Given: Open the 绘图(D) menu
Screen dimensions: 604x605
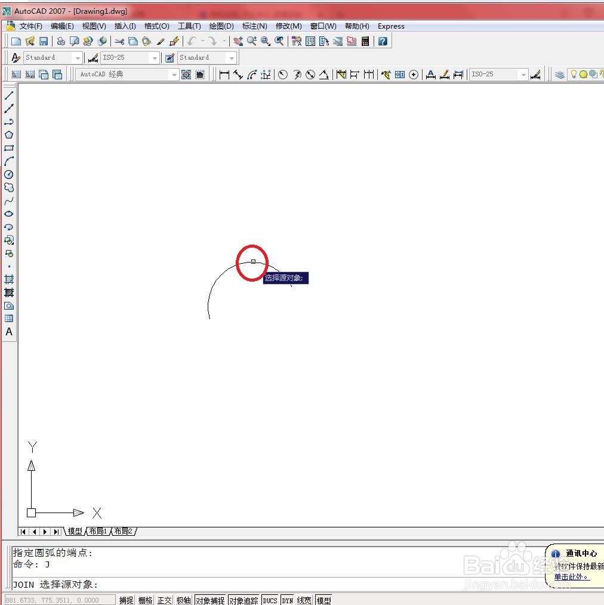Looking at the screenshot, I should coord(221,26).
